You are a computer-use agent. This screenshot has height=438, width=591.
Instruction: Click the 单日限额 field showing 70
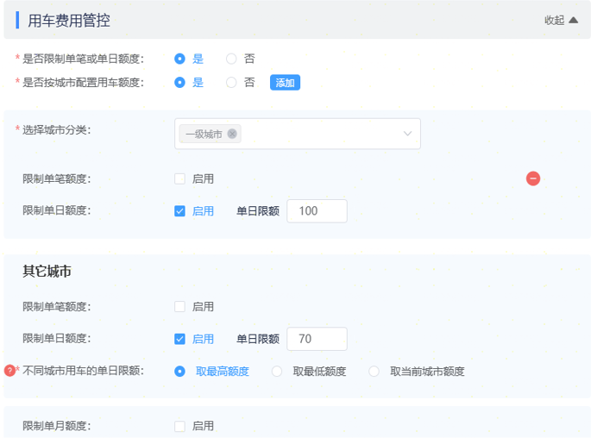coord(317,339)
